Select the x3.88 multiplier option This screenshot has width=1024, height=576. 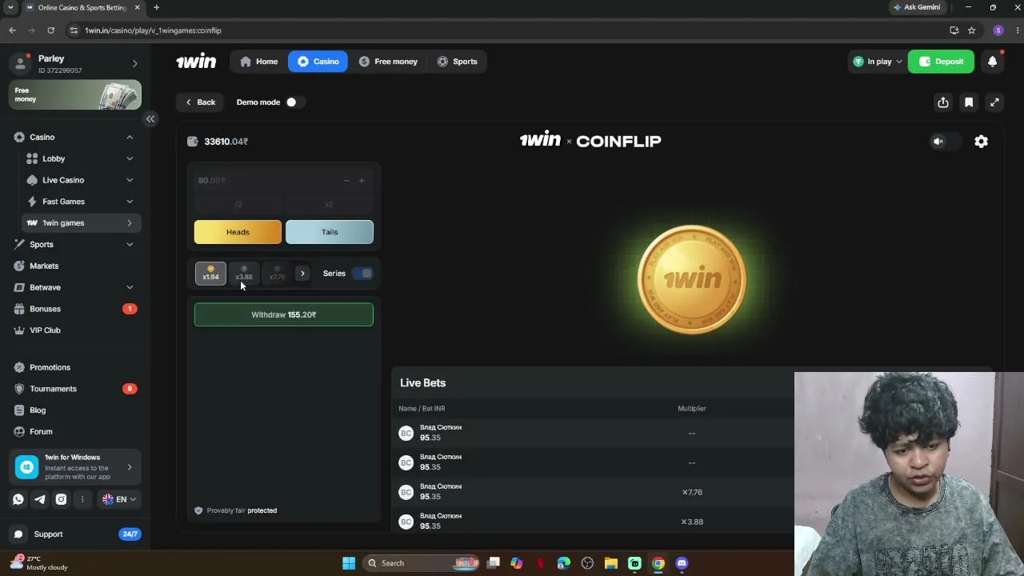coord(244,274)
